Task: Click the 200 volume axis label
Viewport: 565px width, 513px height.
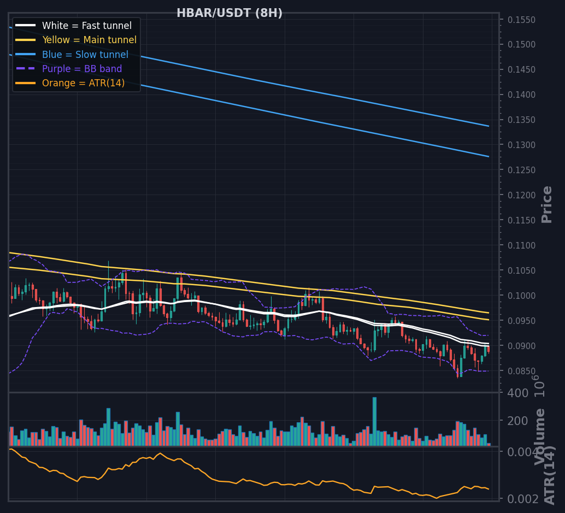Action: tap(517, 421)
